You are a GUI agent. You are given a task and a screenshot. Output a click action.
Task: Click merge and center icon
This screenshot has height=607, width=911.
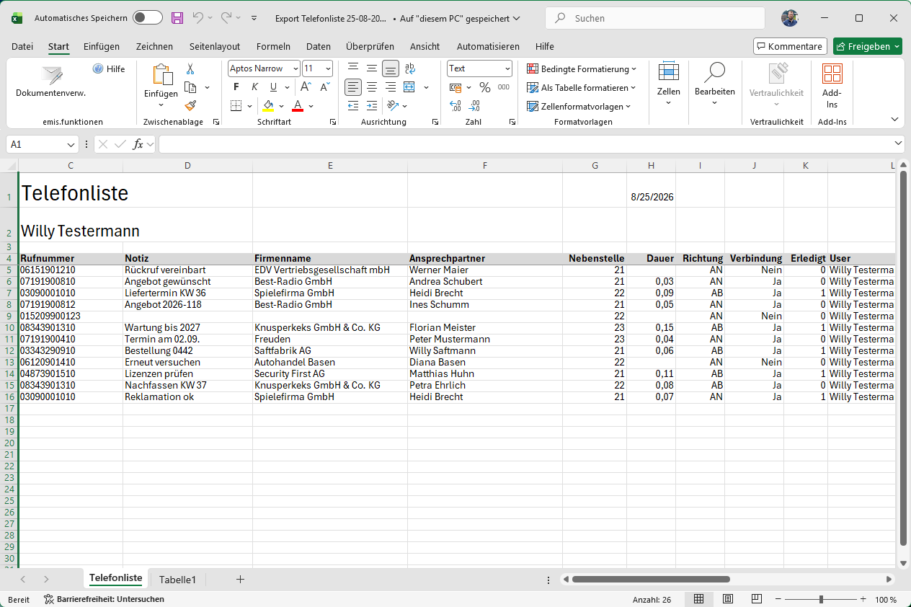pos(409,87)
